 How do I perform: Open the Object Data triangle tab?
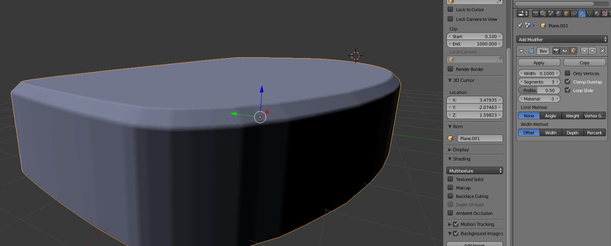pyautogui.click(x=590, y=13)
